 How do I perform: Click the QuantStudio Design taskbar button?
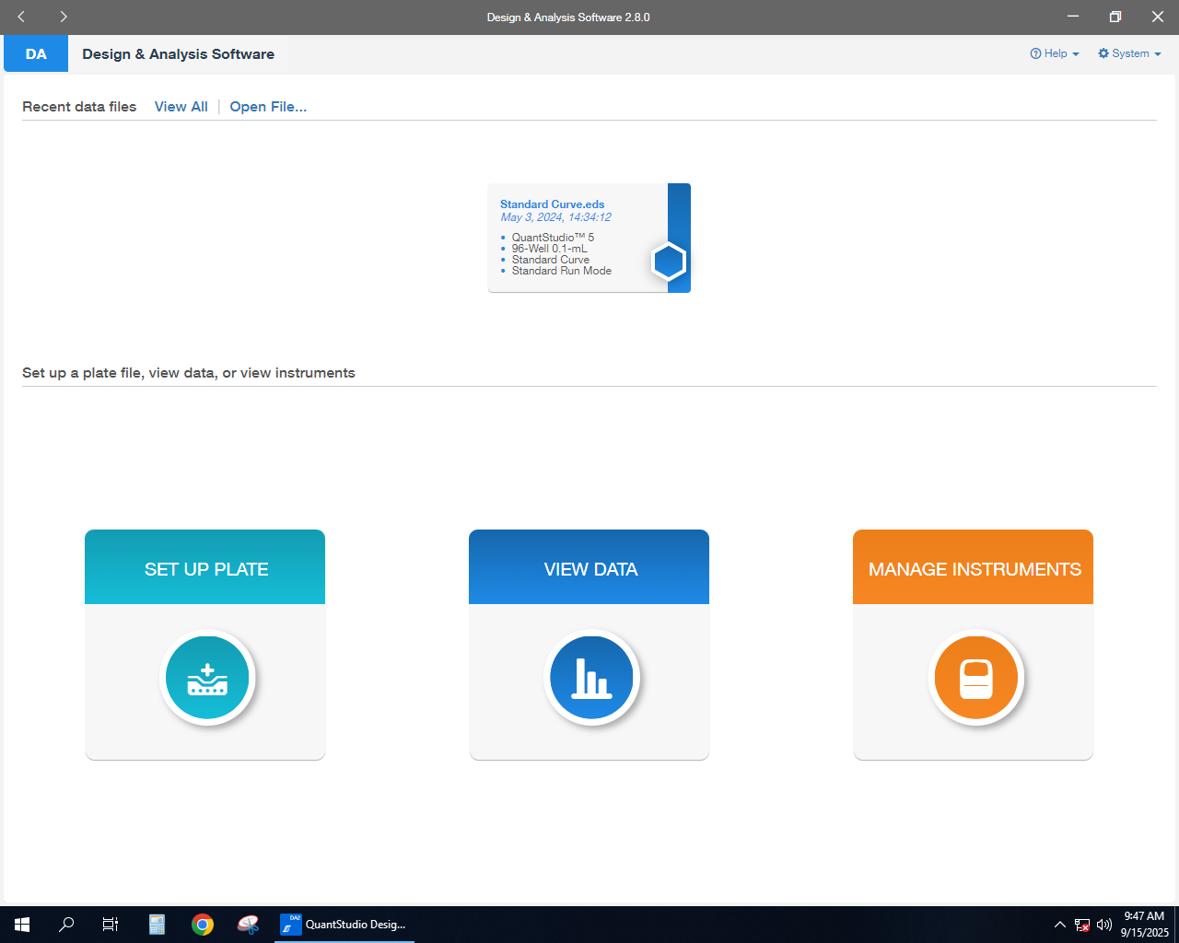(x=344, y=925)
